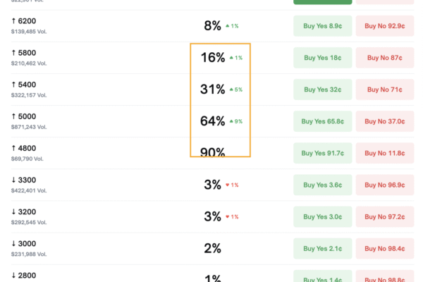Buy Yes at 3.0¢ on 3200
The width and height of the screenshot is (423, 282).
point(322,216)
